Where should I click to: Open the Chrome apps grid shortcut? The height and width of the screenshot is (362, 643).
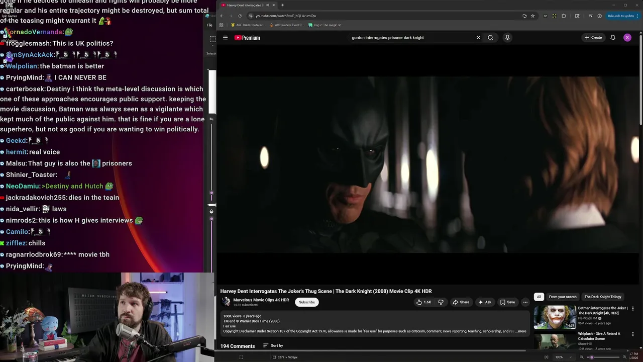(x=221, y=25)
